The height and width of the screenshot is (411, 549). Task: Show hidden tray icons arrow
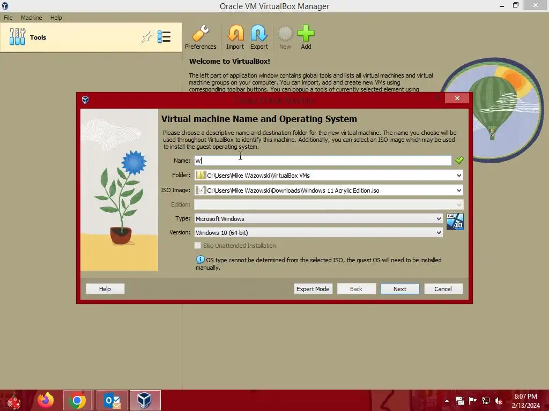point(447,401)
